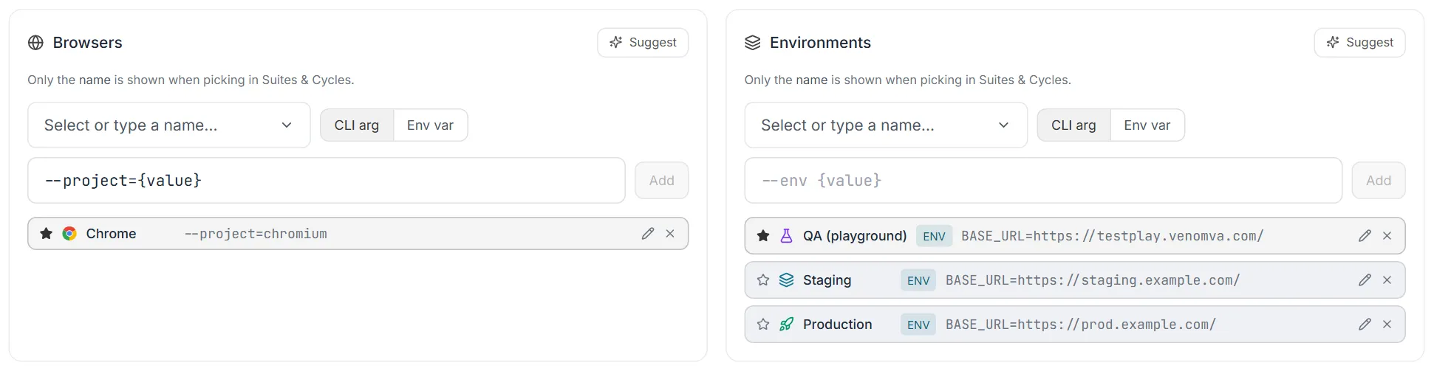
Task: Click the Production name label
Action: tap(838, 325)
